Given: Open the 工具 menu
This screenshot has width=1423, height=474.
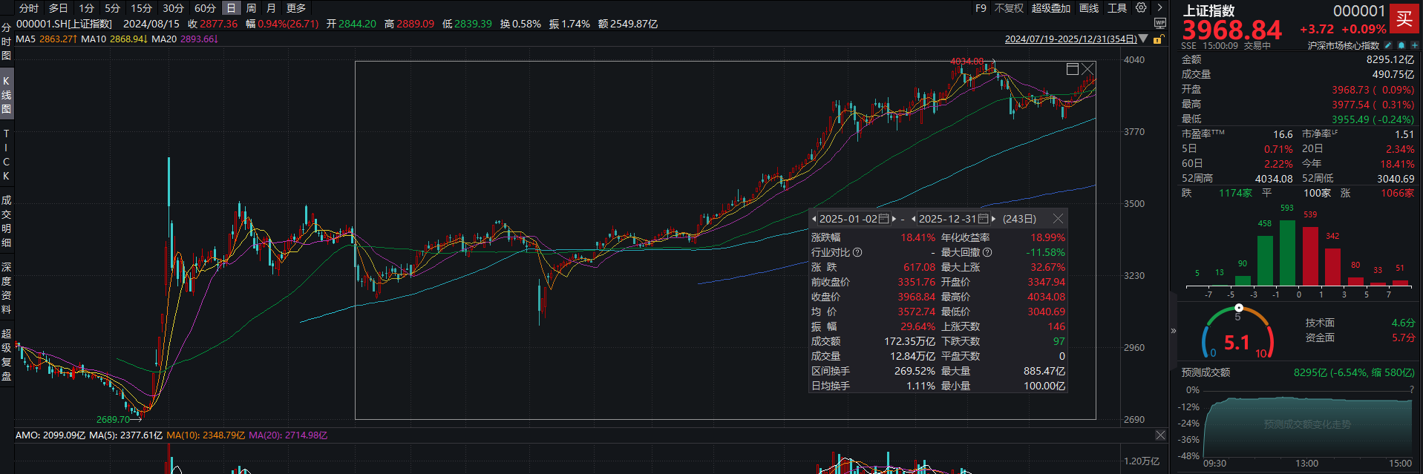Looking at the screenshot, I should pyautogui.click(x=1117, y=8).
